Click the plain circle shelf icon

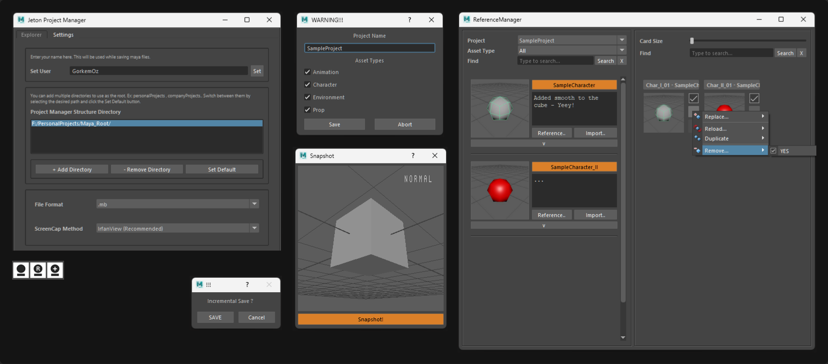pyautogui.click(x=21, y=270)
